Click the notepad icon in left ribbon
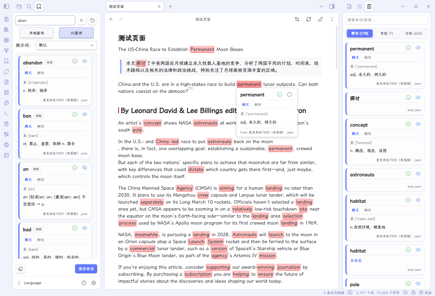The width and height of the screenshot is (435, 296). click(6, 19)
